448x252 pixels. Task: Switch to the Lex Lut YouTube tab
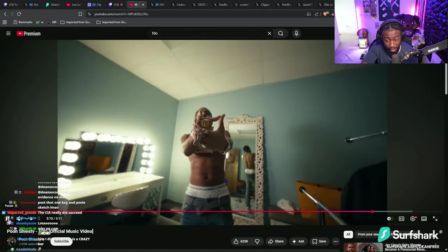click(74, 5)
